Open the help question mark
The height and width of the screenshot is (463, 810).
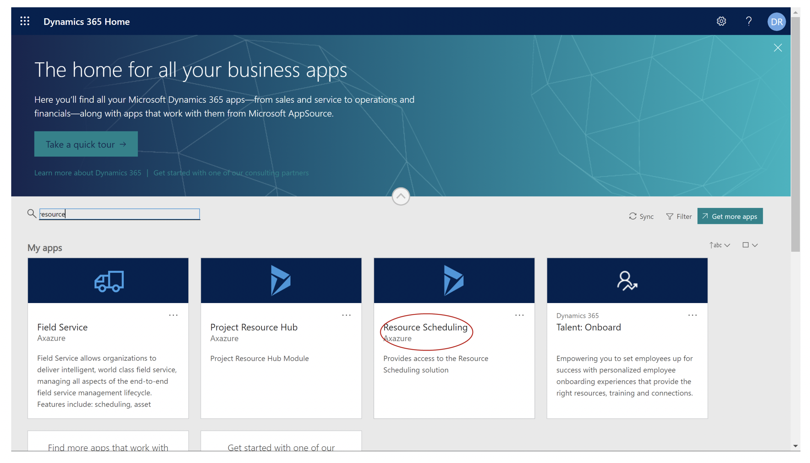[749, 21]
